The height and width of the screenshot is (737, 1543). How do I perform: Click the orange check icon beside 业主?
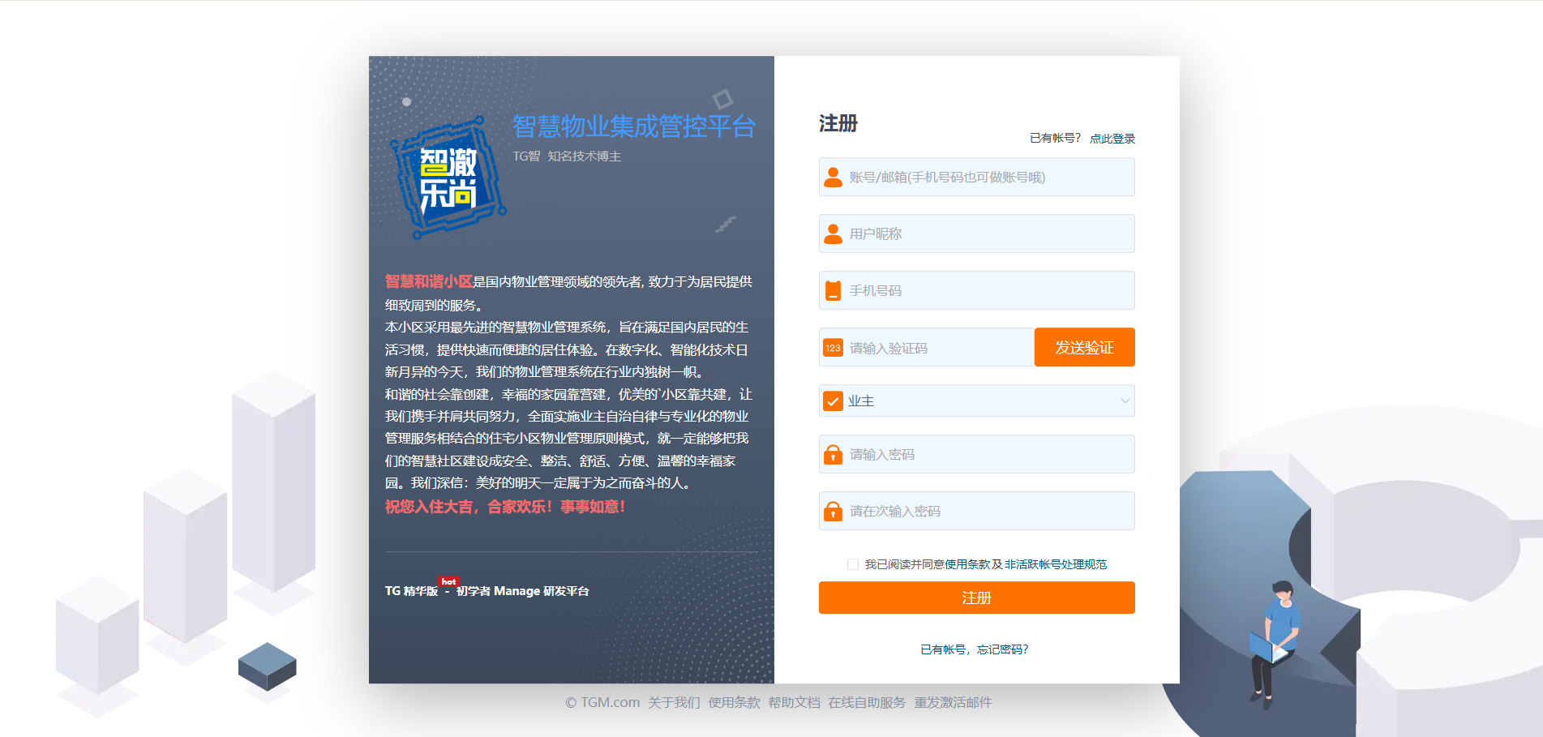[x=833, y=401]
